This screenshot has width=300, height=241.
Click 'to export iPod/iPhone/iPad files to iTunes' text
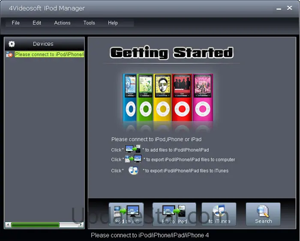pyautogui.click(x=187, y=171)
